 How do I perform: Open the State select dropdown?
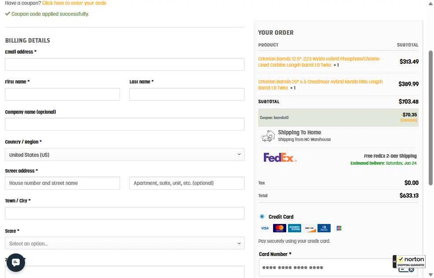click(124, 243)
